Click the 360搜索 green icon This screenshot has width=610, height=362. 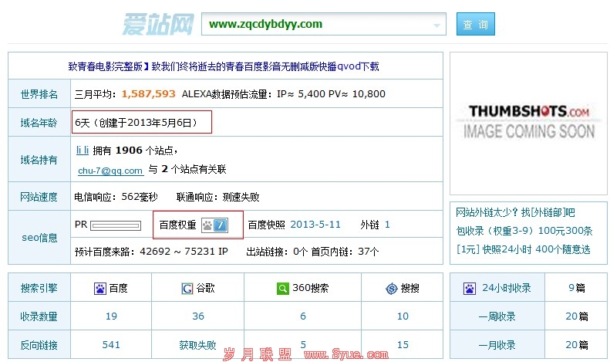click(283, 289)
